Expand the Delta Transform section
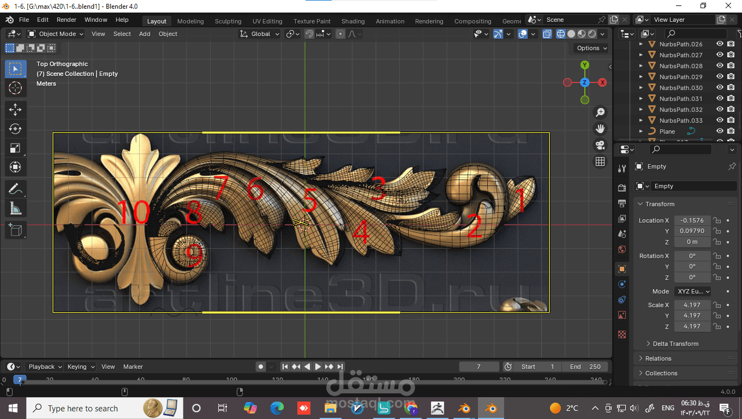Screen dimensions: 742x419 coord(675,344)
